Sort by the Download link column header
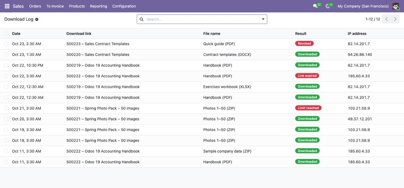This screenshot has width=404, height=188. (79, 34)
